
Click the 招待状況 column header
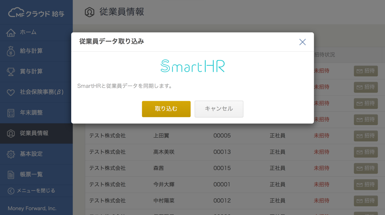pyautogui.click(x=325, y=55)
